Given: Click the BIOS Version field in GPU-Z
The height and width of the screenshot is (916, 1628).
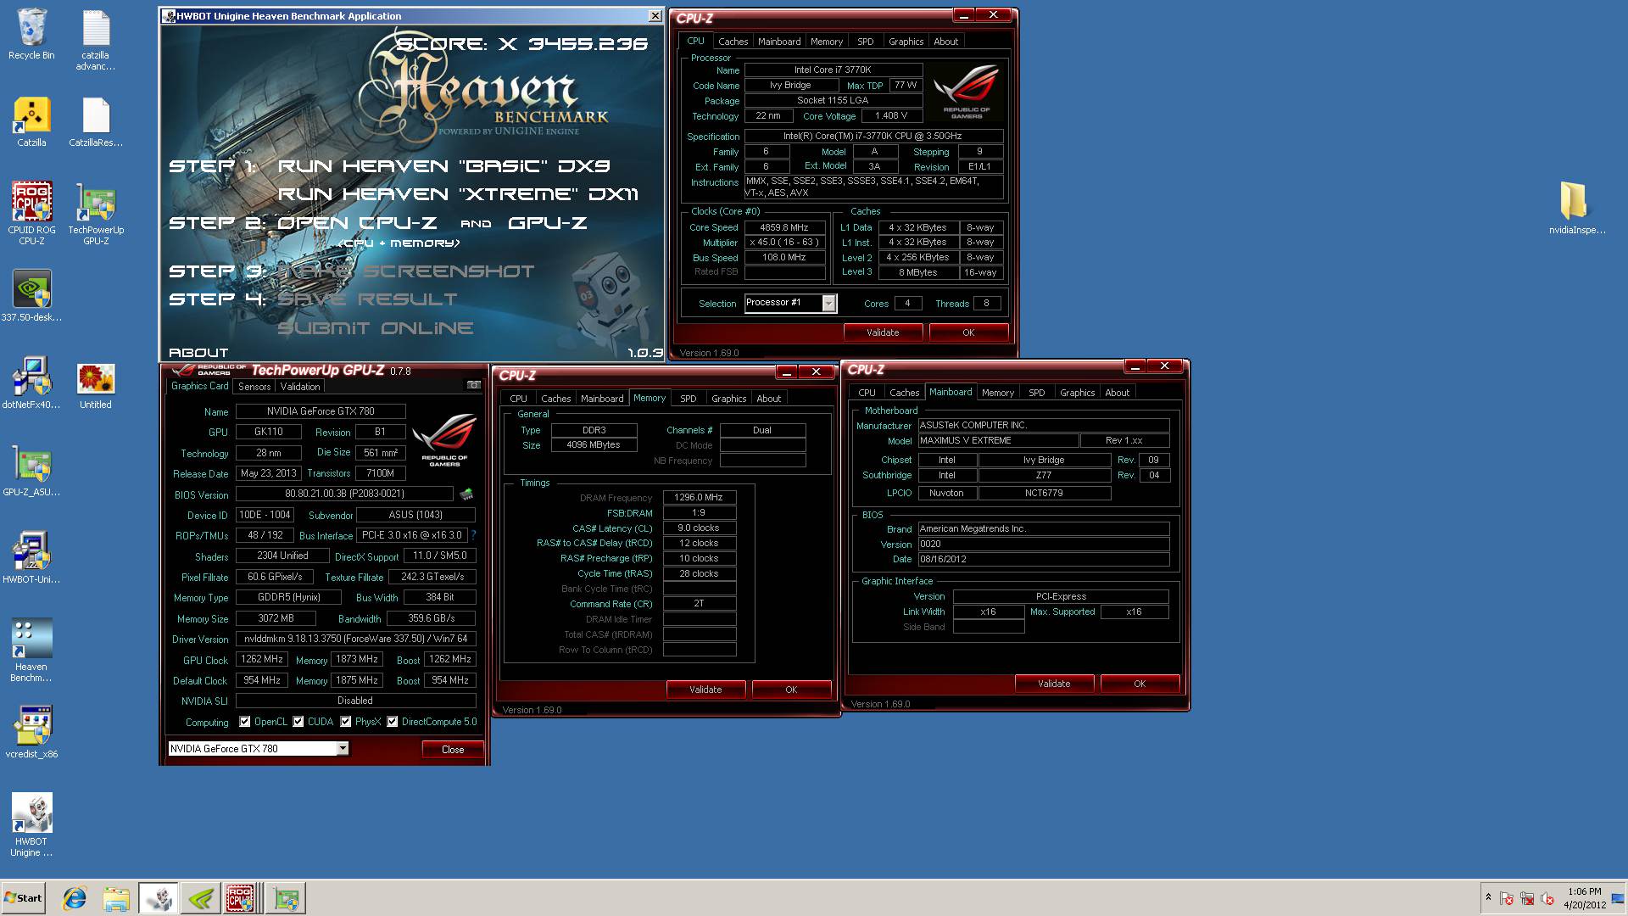Looking at the screenshot, I should point(344,494).
